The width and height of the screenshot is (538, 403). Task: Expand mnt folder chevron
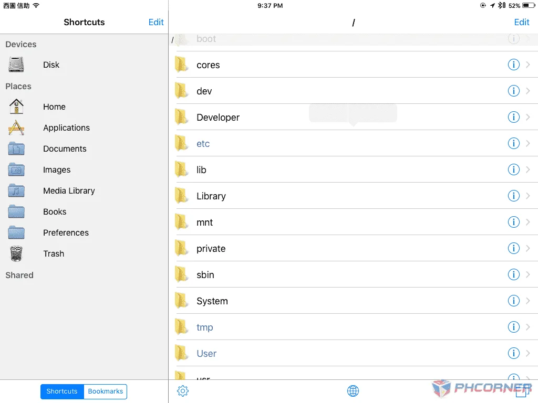527,222
